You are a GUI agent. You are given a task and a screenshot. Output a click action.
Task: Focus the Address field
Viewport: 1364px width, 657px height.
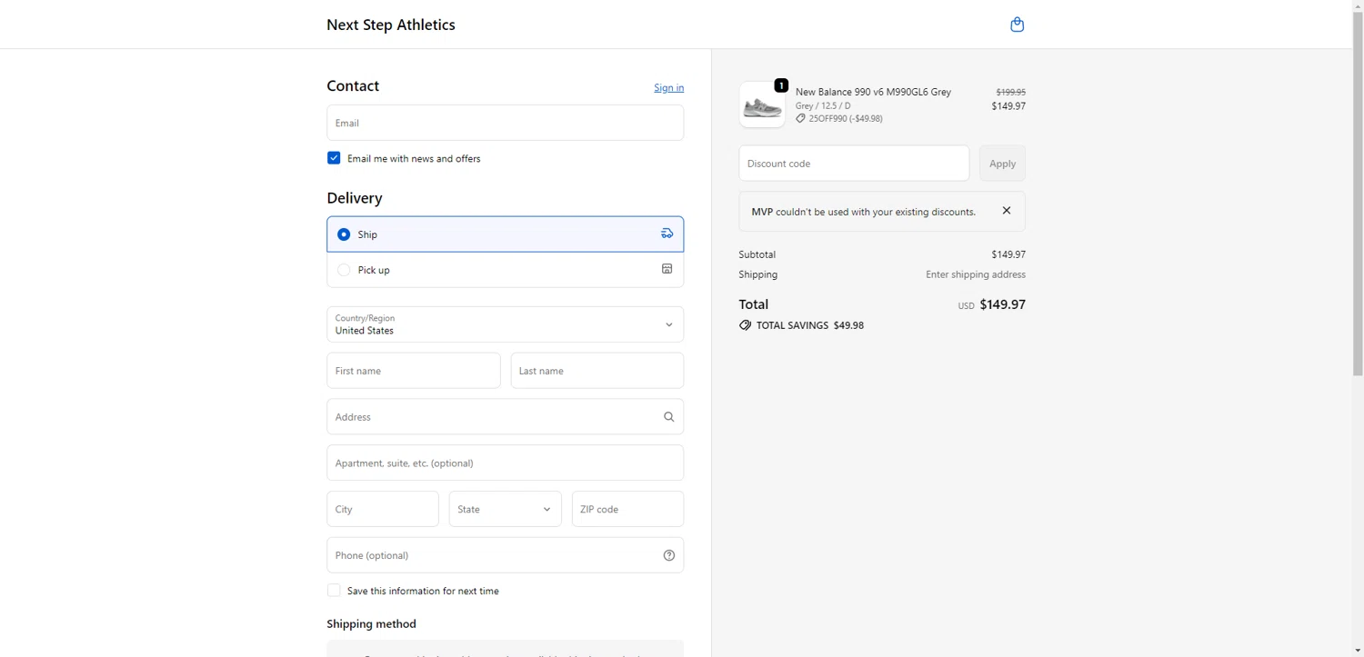pos(505,417)
